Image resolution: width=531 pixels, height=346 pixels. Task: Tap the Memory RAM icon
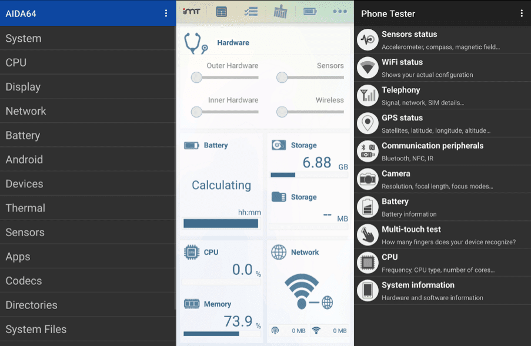click(x=192, y=304)
